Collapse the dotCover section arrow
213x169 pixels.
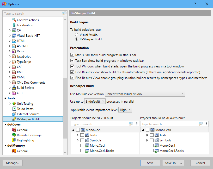tap(5, 124)
